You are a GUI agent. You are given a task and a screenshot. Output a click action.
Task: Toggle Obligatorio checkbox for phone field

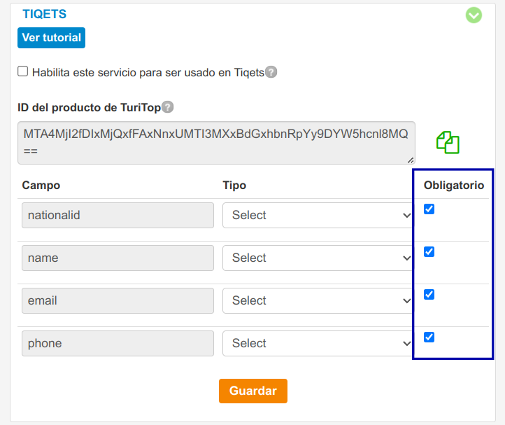pos(429,337)
